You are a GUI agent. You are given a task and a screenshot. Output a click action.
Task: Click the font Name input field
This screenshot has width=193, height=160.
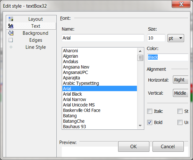[x=103, y=38]
